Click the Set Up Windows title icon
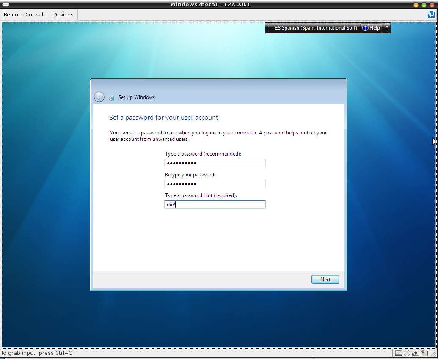The width and height of the screenshot is (438, 359). 111,97
